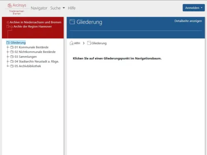
Task: Click the Gliederung breadcrumb link
Action: [99, 43]
